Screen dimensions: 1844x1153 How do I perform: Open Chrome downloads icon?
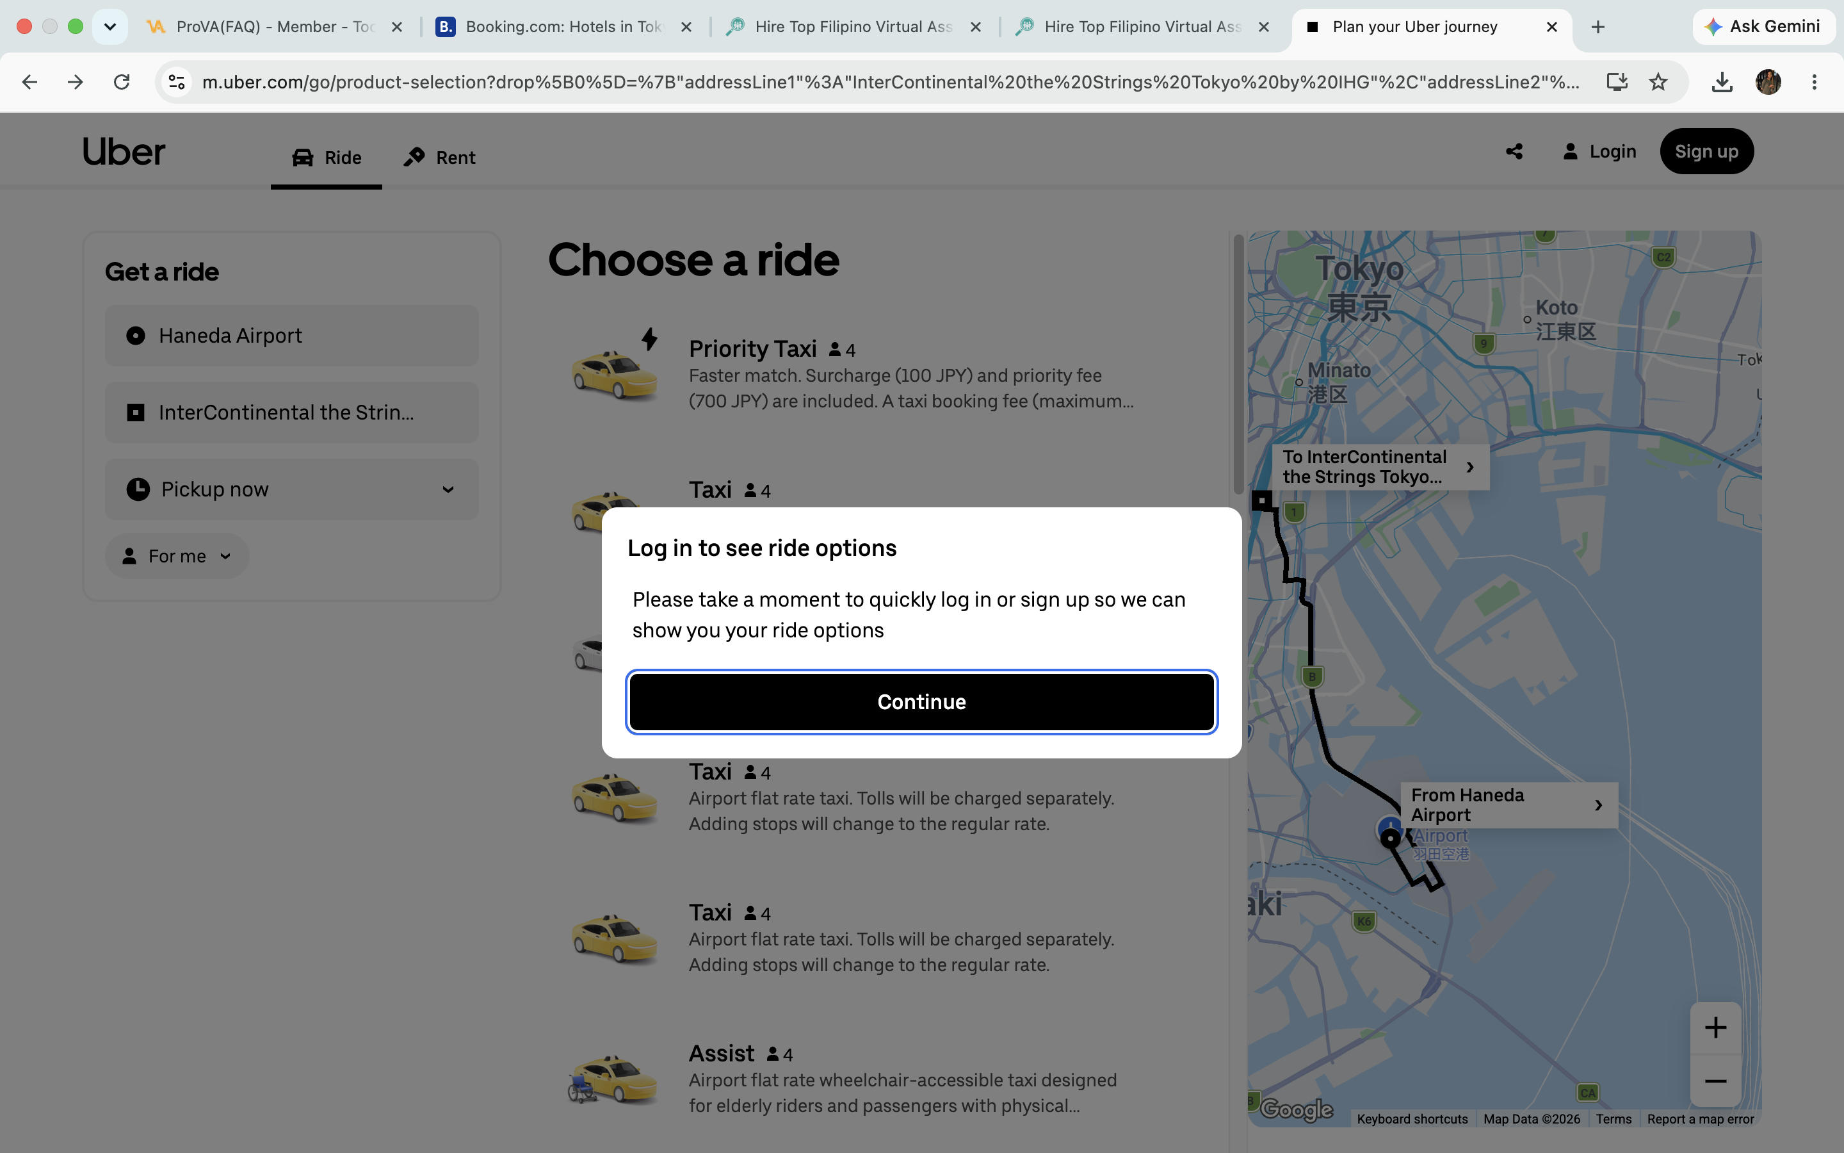1722,81
